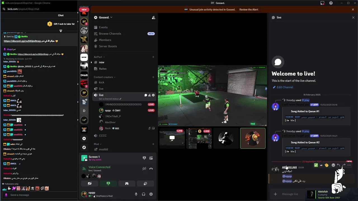Add the check mark reaction to the message

(x=316, y=165)
